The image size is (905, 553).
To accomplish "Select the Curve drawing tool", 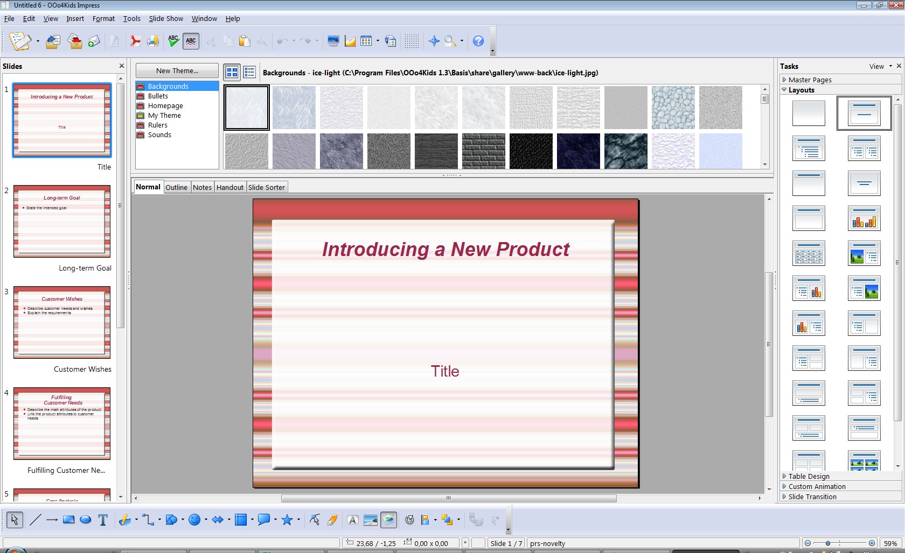I will (124, 520).
